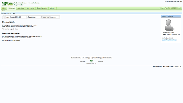The image size is (183, 103).
Task: Click the magnifying glass search icon
Action: (x=4, y=17)
